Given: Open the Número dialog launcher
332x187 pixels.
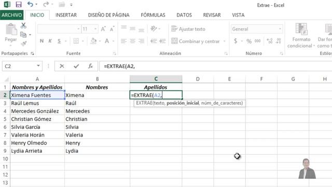Looking at the screenshot, I should [x=281, y=54].
